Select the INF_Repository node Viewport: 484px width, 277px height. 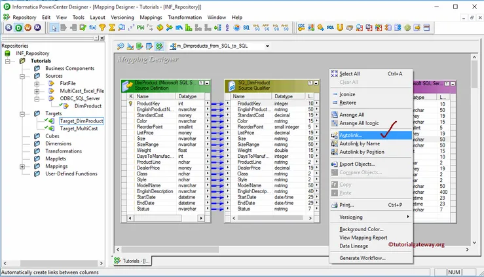click(x=32, y=53)
